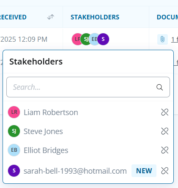Screen dimensions: 178x188
Task: Unlink Liam Robertson from stakeholders
Action: tap(164, 112)
